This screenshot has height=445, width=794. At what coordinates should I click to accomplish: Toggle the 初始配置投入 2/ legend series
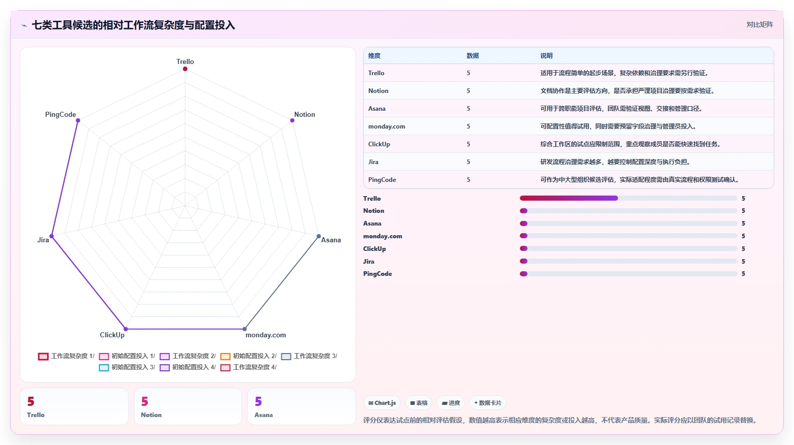(x=249, y=356)
